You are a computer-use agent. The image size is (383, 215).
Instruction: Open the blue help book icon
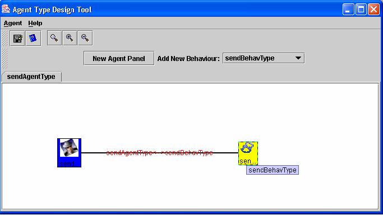[x=33, y=38]
